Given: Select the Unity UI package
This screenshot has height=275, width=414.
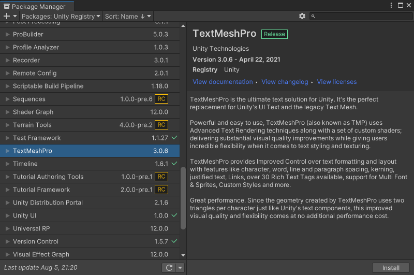Looking at the screenshot, I should click(90, 215).
